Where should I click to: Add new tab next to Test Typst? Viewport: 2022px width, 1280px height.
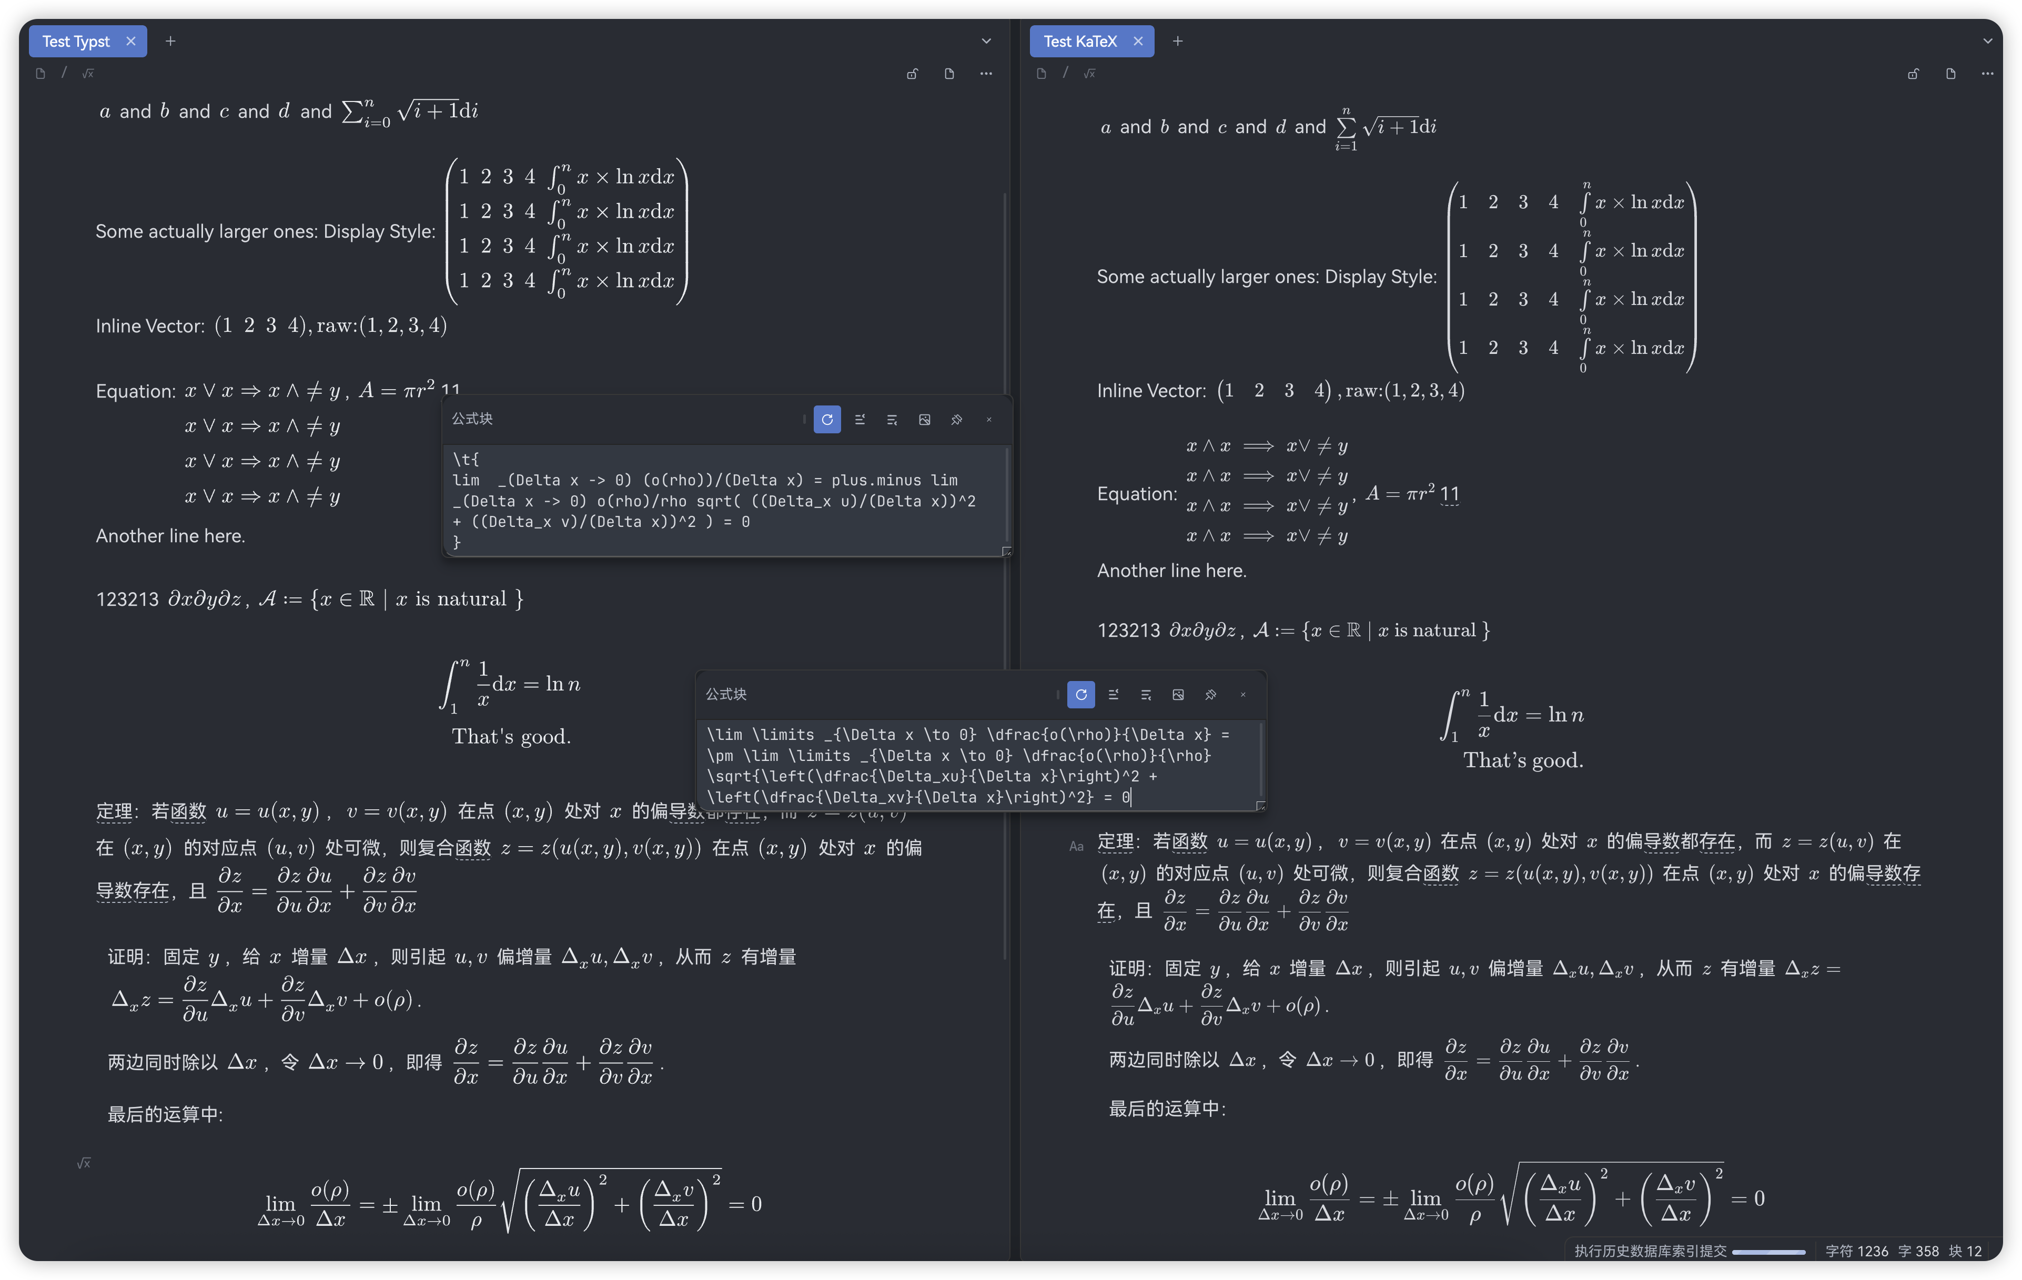point(170,41)
